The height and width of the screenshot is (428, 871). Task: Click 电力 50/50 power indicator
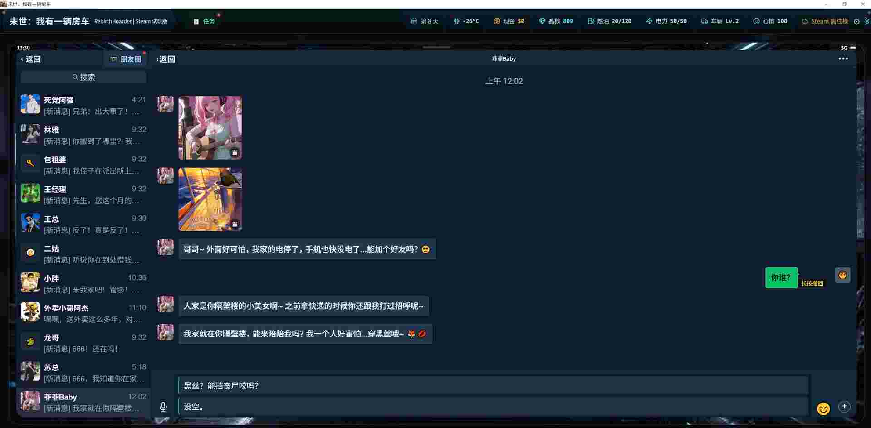[666, 21]
